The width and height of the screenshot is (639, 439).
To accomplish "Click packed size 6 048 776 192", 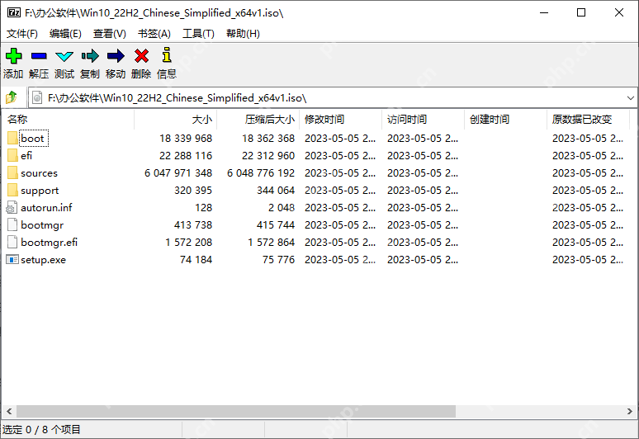I will (261, 172).
